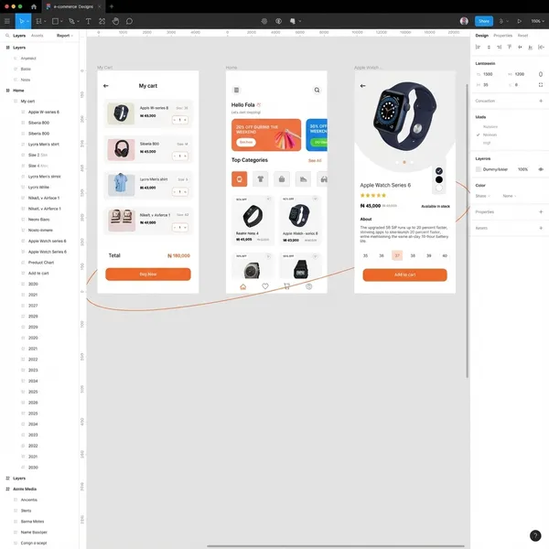Select the third Mode option

point(487,143)
